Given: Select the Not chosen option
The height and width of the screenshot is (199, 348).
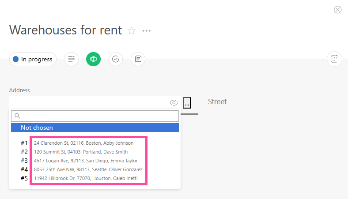Looking at the screenshot, I should 95,128.
